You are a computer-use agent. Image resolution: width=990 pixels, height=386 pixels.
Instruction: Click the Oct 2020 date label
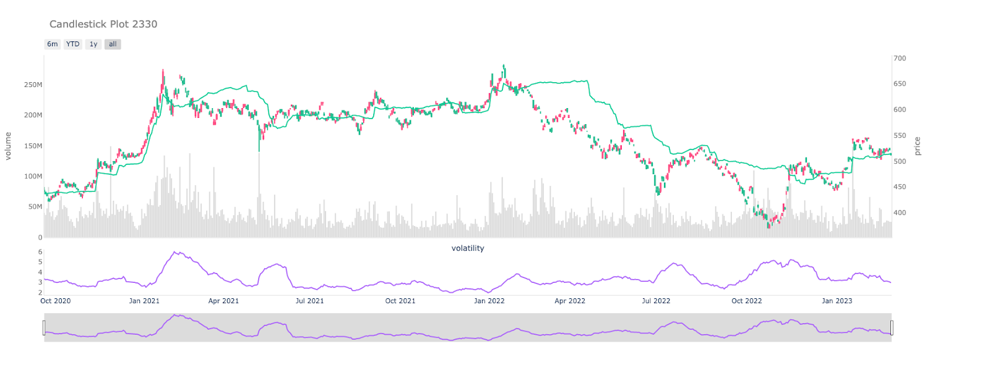56,301
